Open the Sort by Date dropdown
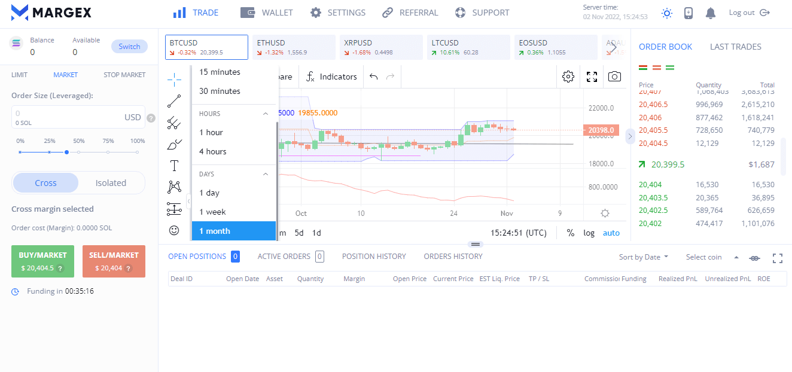Viewport: 792px width, 372px height. (x=644, y=257)
